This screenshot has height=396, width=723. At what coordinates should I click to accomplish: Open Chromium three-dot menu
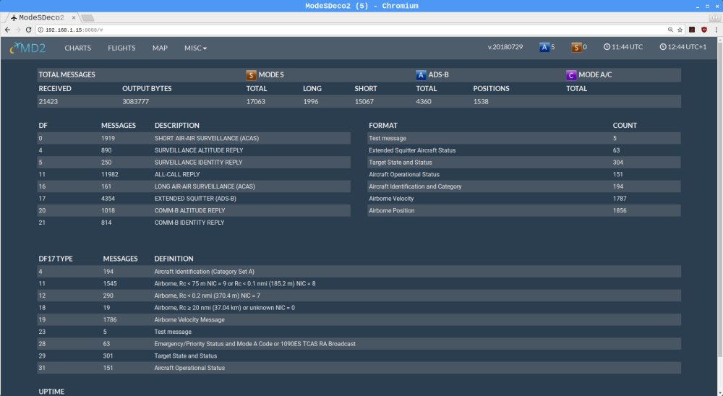[716, 30]
